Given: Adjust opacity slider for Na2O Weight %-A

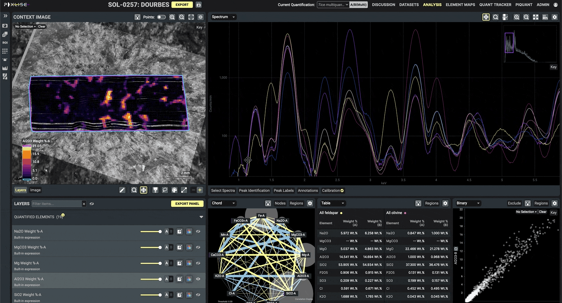Looking at the screenshot, I should coord(151,231).
